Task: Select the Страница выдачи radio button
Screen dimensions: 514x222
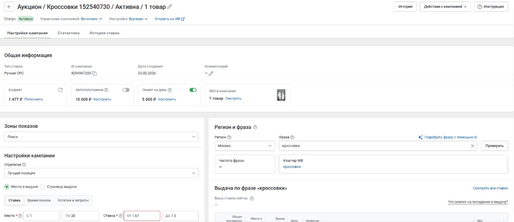Action: 43,187
